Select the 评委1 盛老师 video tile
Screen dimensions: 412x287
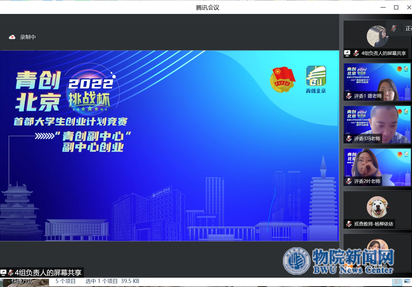tap(377, 82)
